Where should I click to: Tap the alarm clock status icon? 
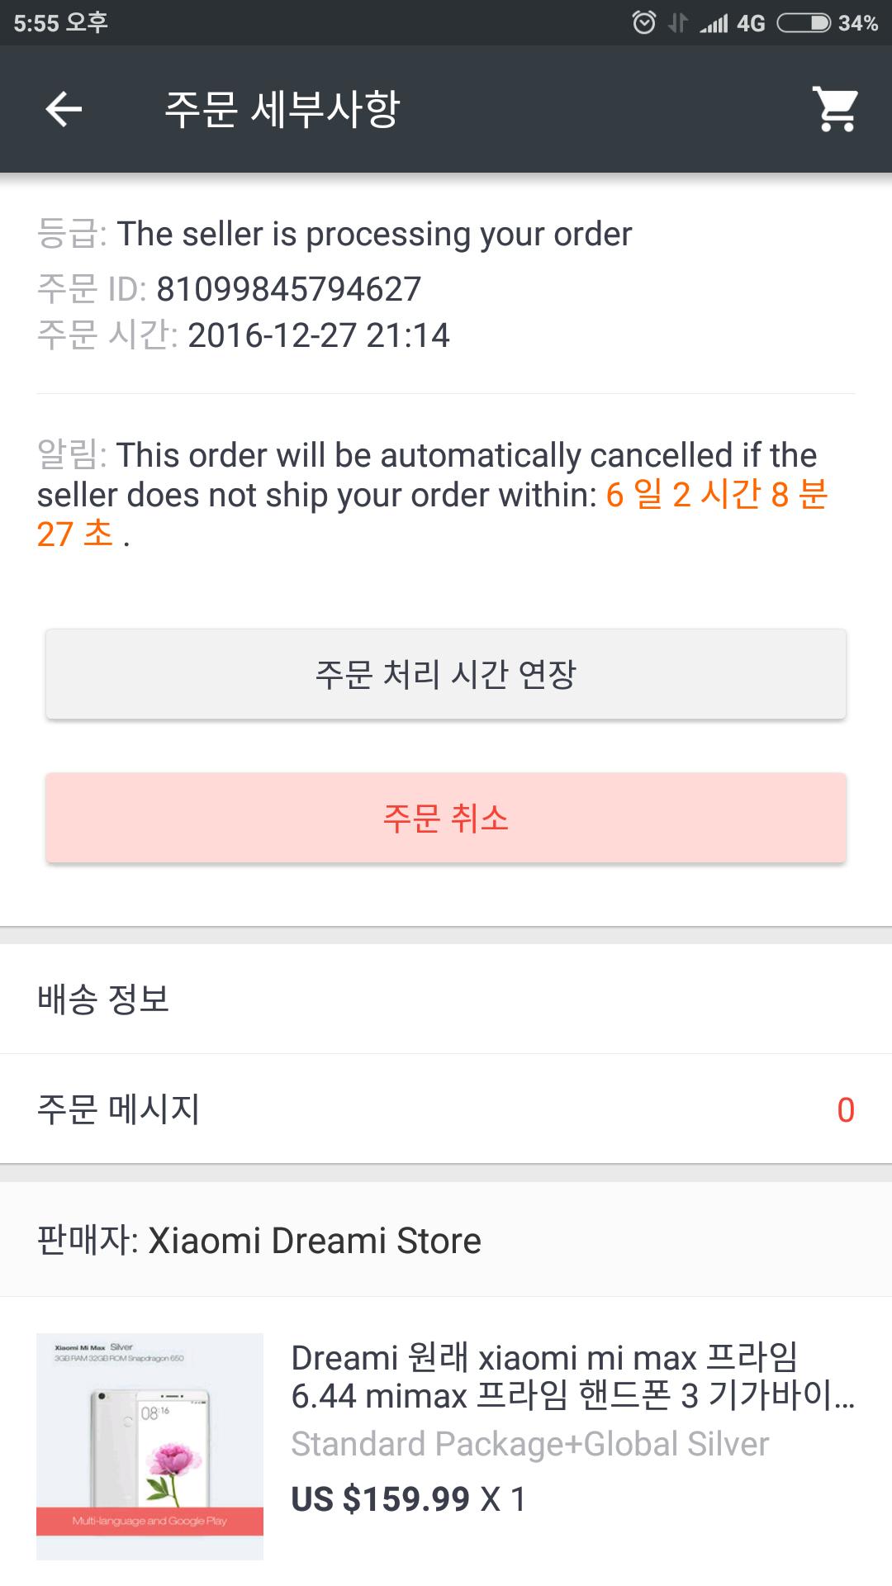tap(643, 22)
